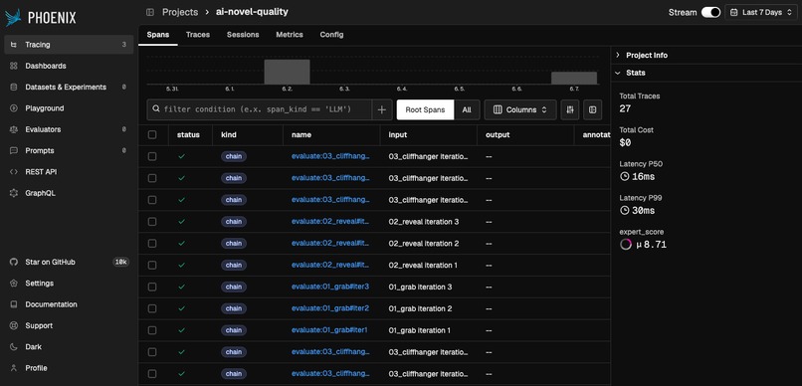
Task: Collapse the sidebar with the panel icon
Action: [150, 12]
